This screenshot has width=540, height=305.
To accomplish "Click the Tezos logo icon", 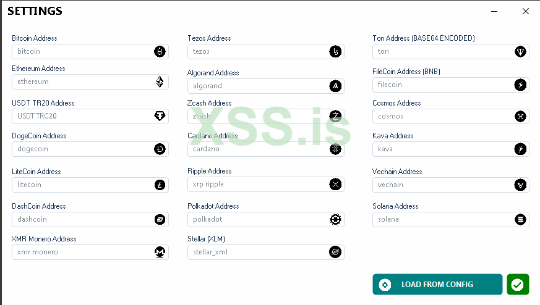I will (x=335, y=51).
